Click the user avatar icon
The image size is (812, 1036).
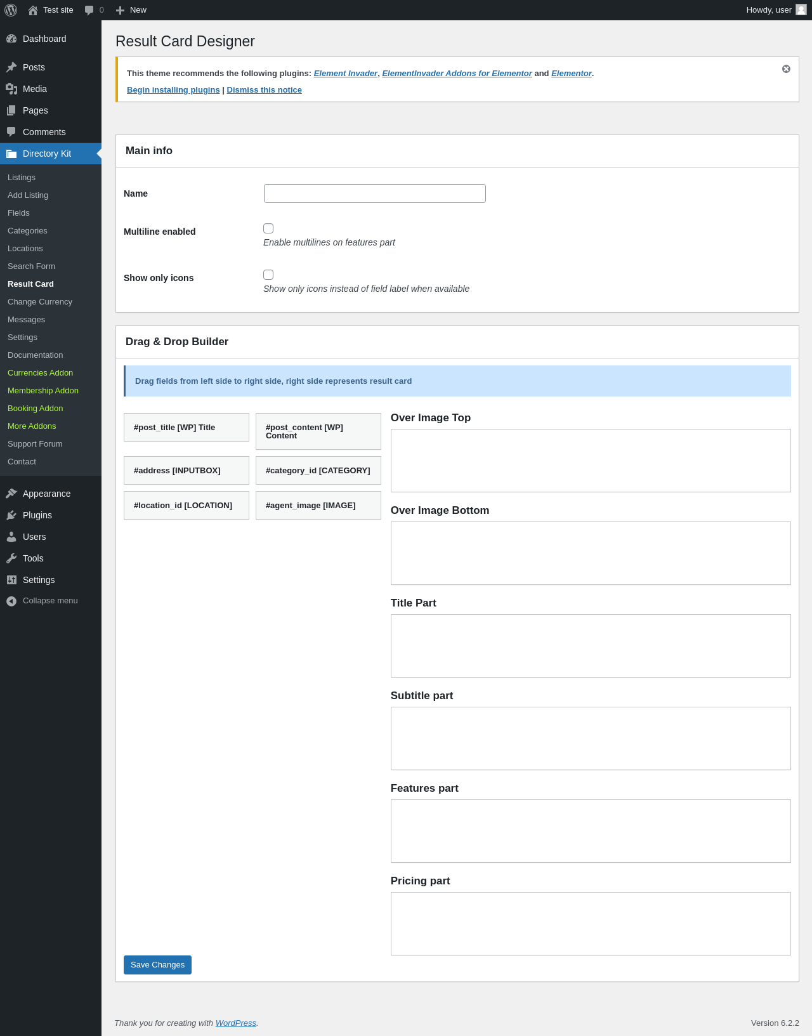click(801, 10)
